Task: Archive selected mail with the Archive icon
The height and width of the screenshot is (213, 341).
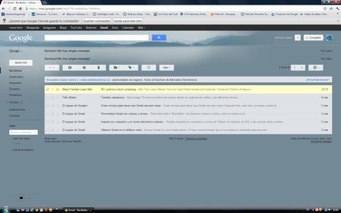Action: pyautogui.click(x=70, y=68)
